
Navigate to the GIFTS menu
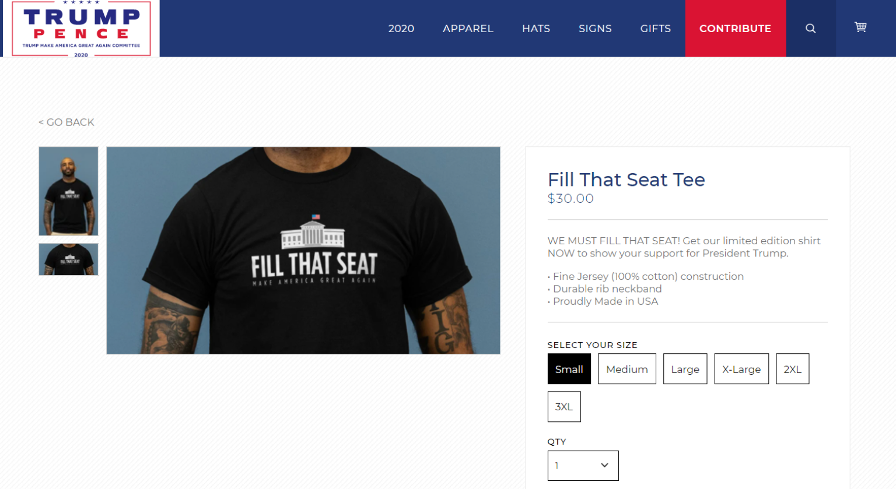coord(656,29)
